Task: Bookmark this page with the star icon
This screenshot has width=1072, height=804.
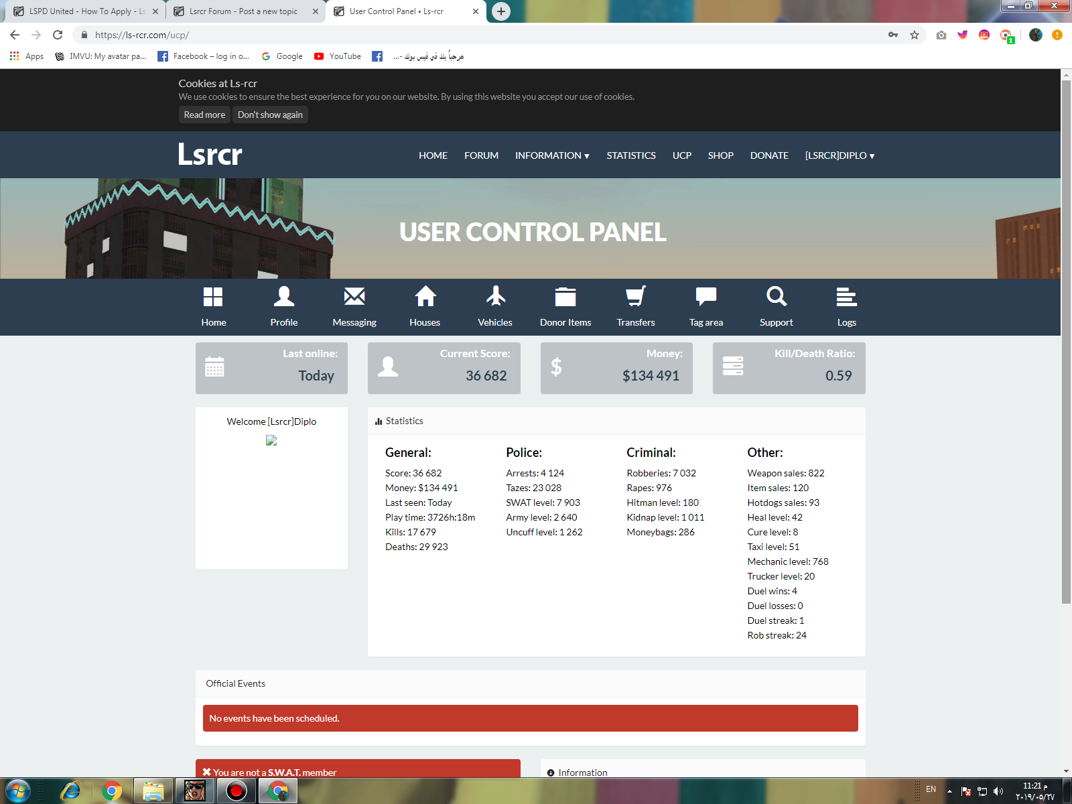Action: [915, 35]
